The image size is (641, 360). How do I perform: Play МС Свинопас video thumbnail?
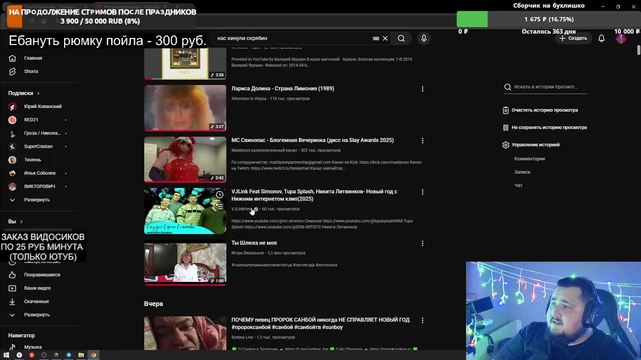(185, 159)
